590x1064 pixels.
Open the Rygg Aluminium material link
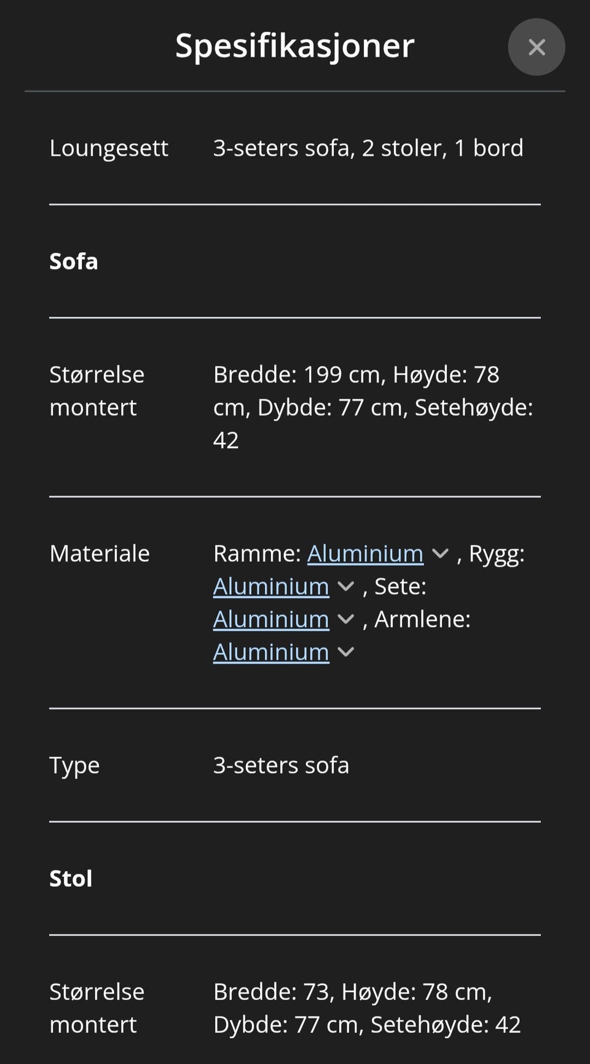(x=271, y=586)
